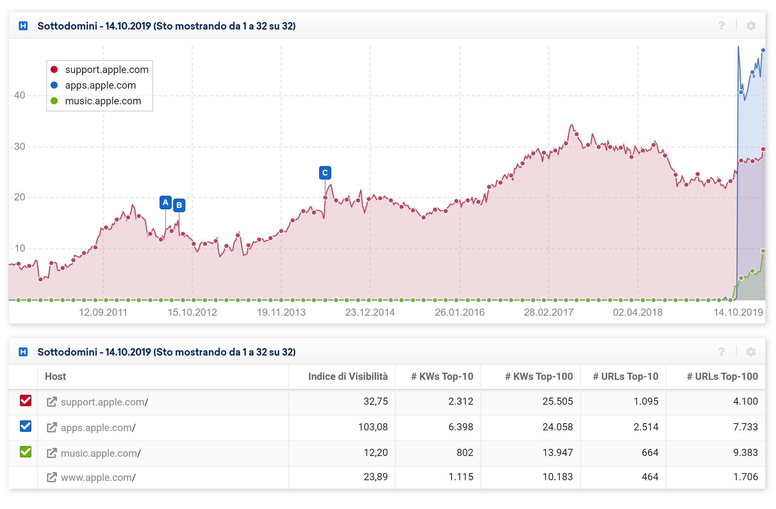
Task: Click KWs Top-100 value 10.183
Action: click(x=557, y=477)
